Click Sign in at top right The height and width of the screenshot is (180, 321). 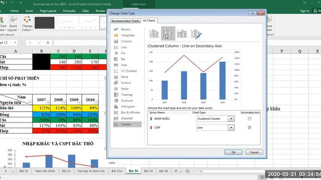coord(304,11)
